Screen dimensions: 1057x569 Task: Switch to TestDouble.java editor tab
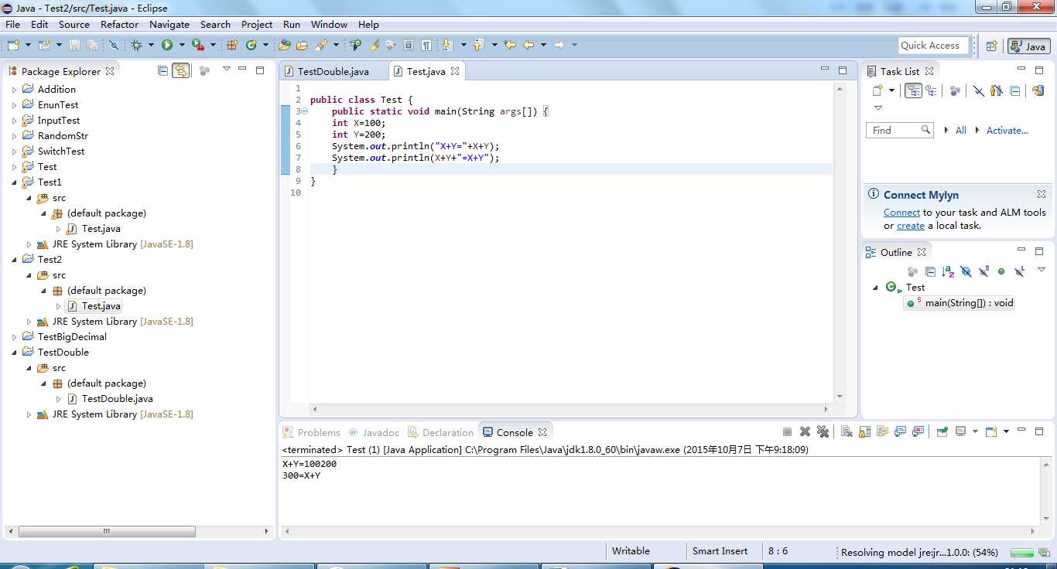(334, 71)
